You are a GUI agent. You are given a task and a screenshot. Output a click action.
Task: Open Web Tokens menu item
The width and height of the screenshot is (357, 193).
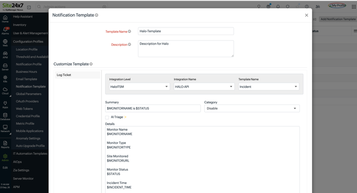click(x=24, y=109)
